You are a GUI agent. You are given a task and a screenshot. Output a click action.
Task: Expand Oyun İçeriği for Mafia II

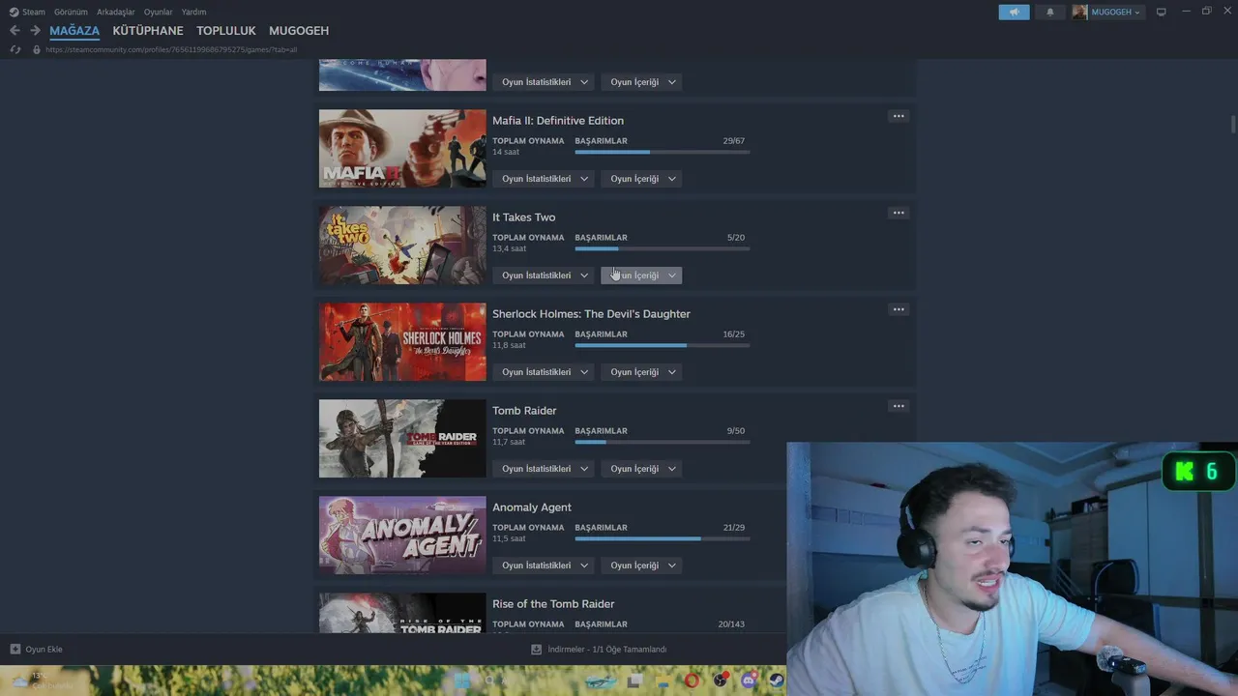[641, 179]
